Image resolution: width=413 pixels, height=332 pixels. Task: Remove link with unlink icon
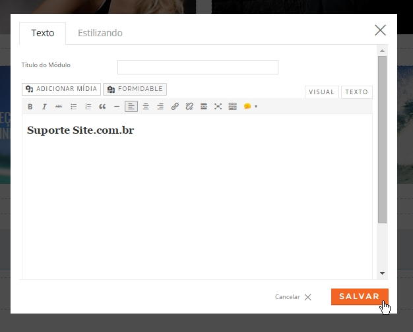(189, 107)
